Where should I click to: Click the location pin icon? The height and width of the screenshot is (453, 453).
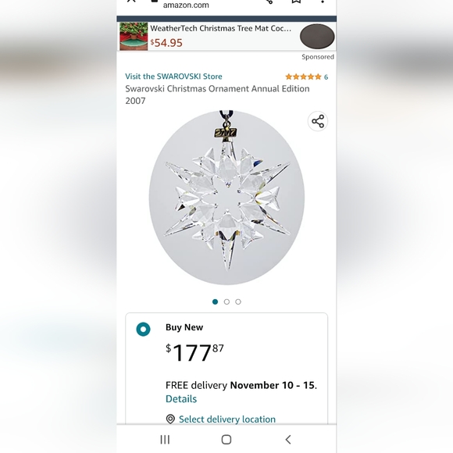tap(170, 419)
